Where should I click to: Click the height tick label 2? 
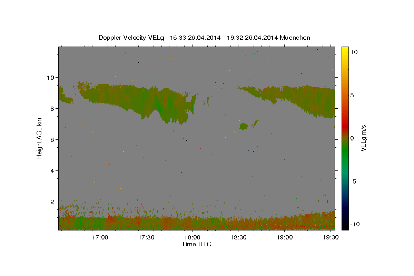click(53, 202)
